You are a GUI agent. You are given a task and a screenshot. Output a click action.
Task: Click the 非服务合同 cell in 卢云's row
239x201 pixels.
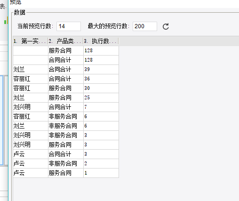coord(66,163)
